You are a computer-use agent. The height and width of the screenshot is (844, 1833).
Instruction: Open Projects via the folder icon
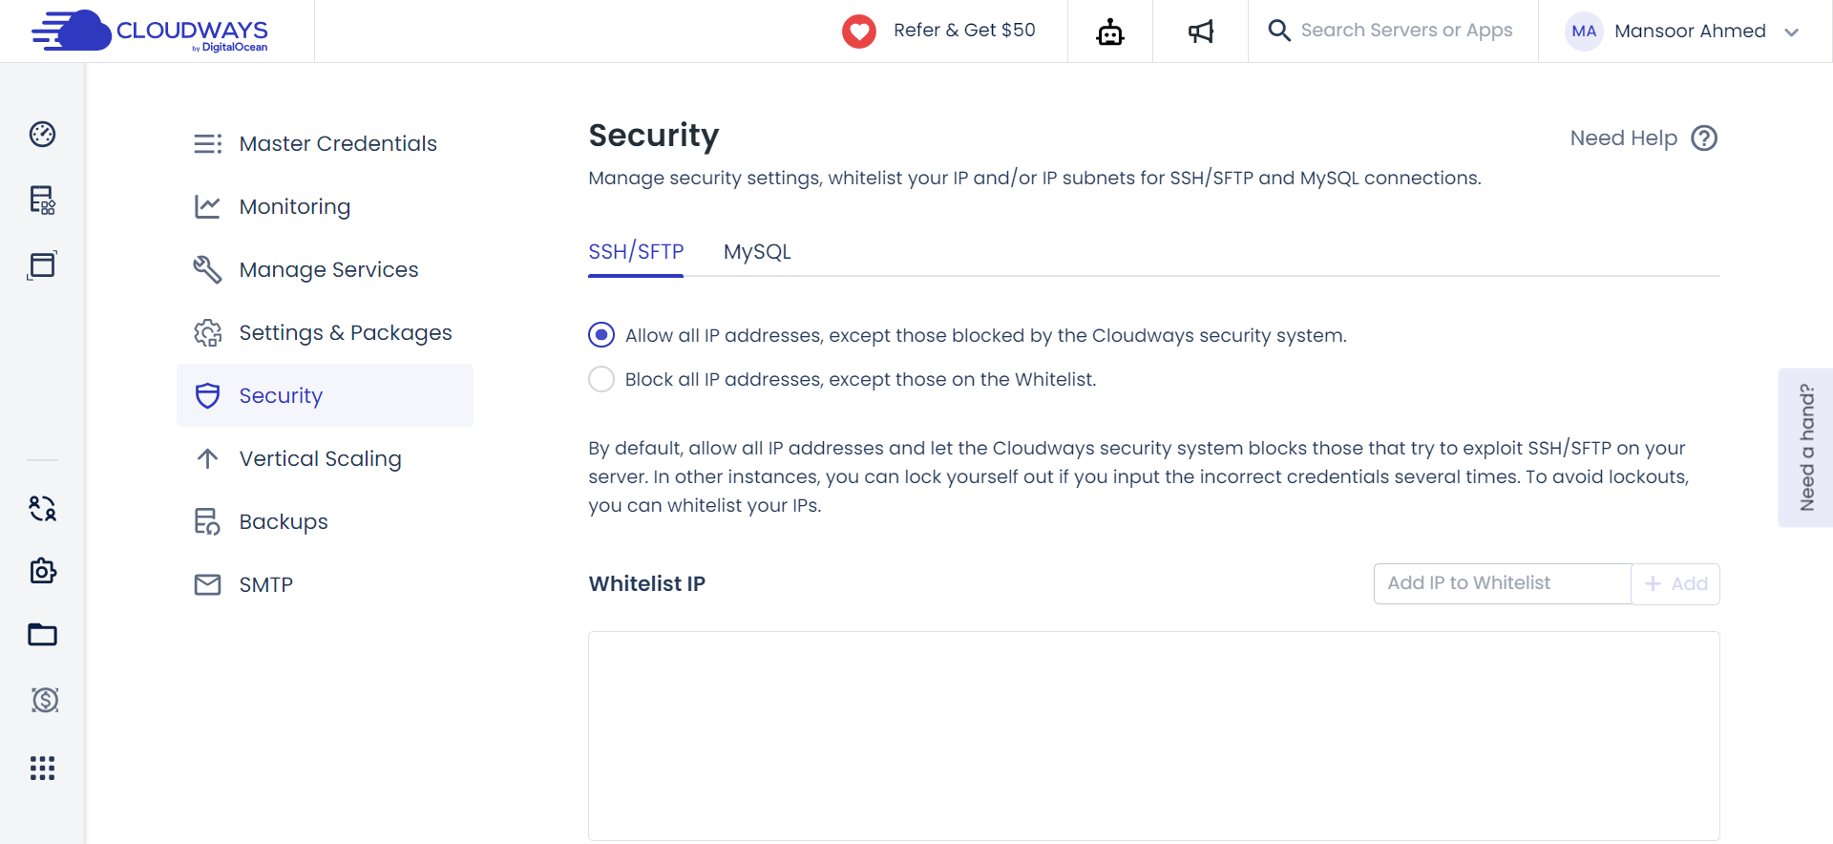point(42,635)
